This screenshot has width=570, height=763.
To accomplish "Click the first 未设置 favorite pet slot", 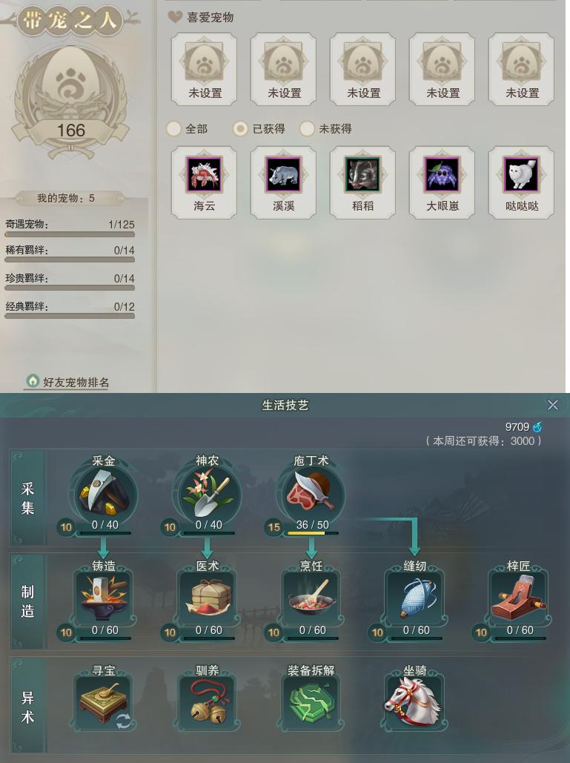I will pyautogui.click(x=205, y=69).
